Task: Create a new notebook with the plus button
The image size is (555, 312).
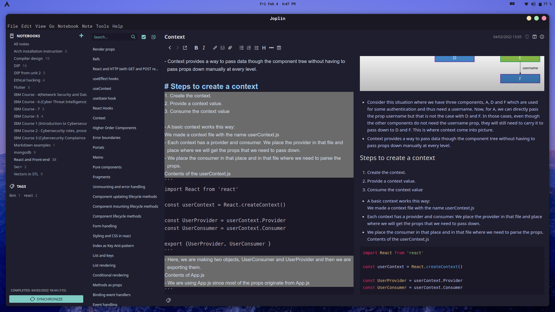Action: 81,36
